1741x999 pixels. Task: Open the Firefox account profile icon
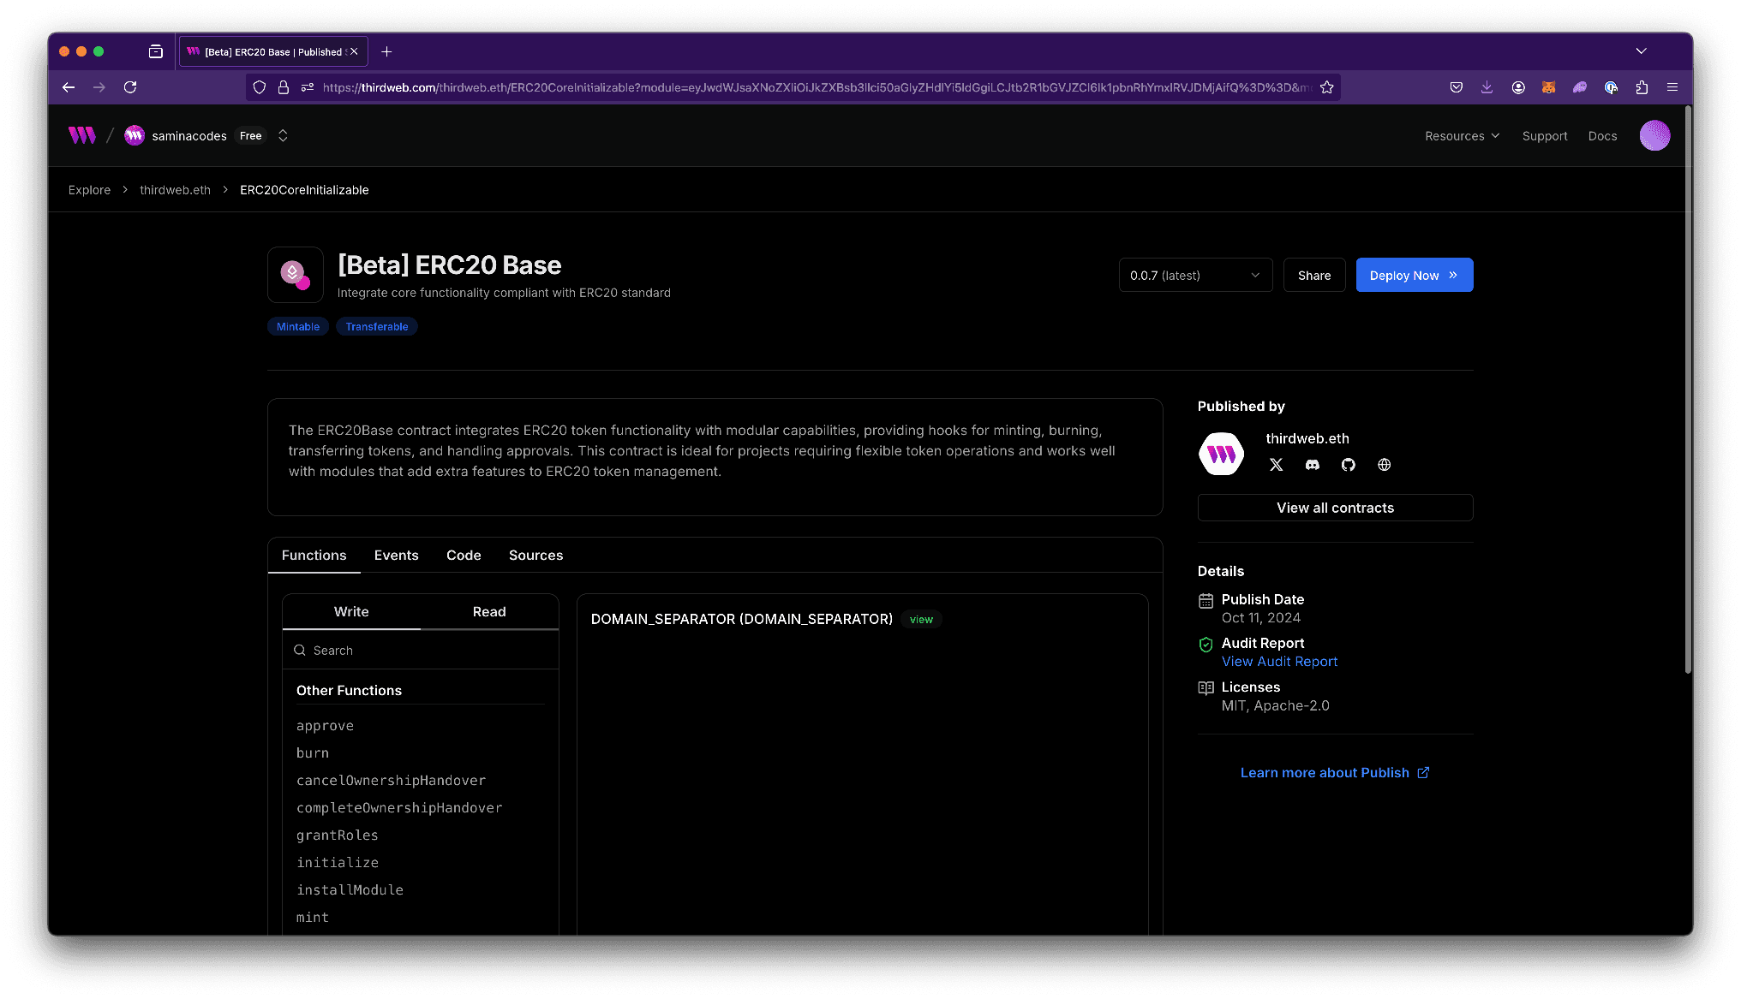[1518, 86]
